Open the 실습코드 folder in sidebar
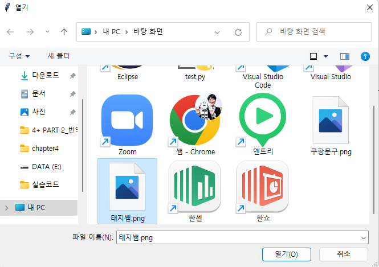This screenshot has height=267, width=379. pyautogui.click(x=39, y=184)
